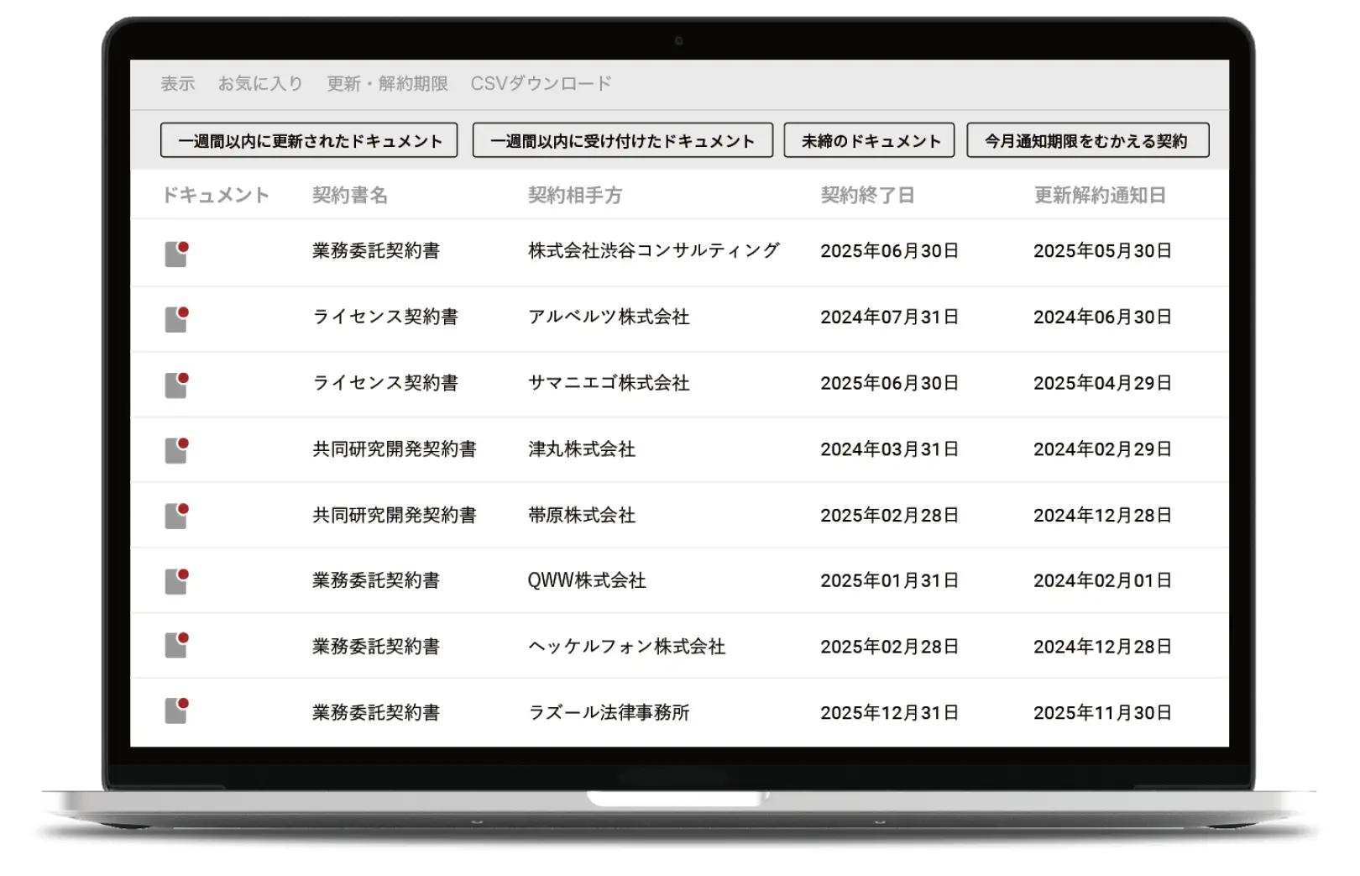Open document icon for サマニエゴ株式会社 row
This screenshot has width=1360, height=876.
pos(176,385)
